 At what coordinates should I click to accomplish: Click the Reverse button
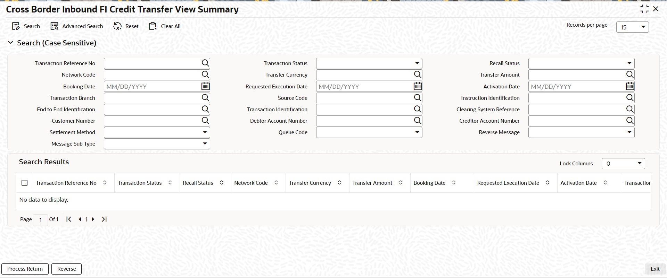66,269
